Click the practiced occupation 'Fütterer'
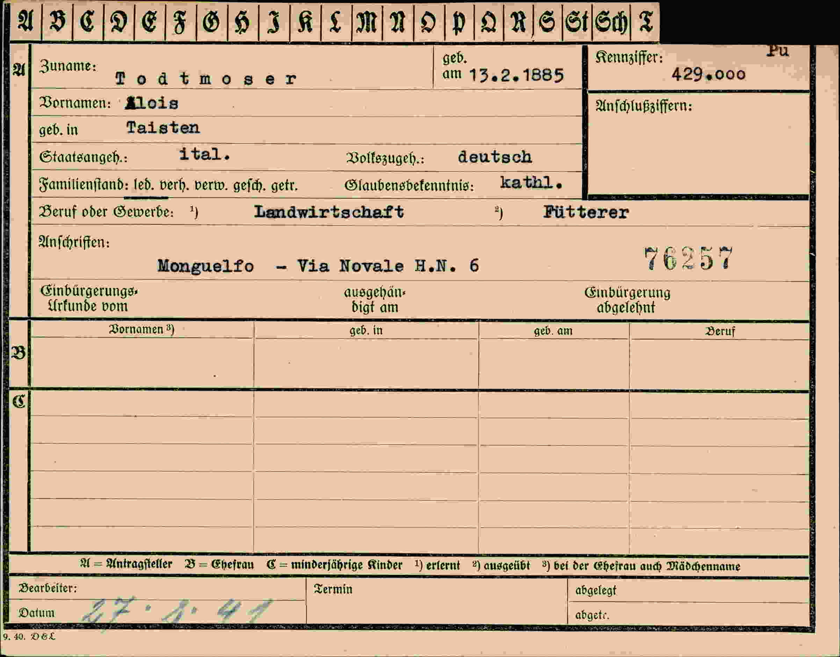840x657 pixels. [x=586, y=212]
